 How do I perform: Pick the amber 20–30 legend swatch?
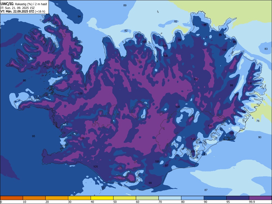(x=57, y=198)
